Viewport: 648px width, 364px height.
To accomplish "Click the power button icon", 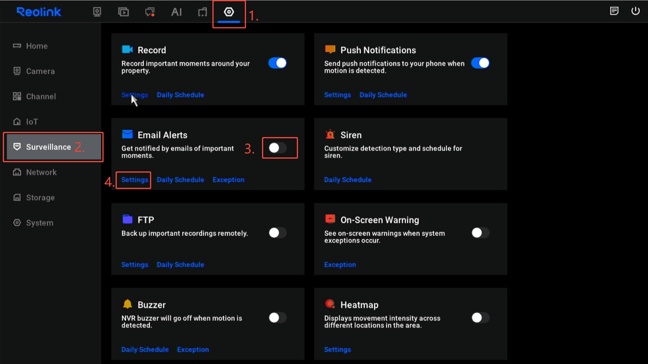I will [x=636, y=11].
